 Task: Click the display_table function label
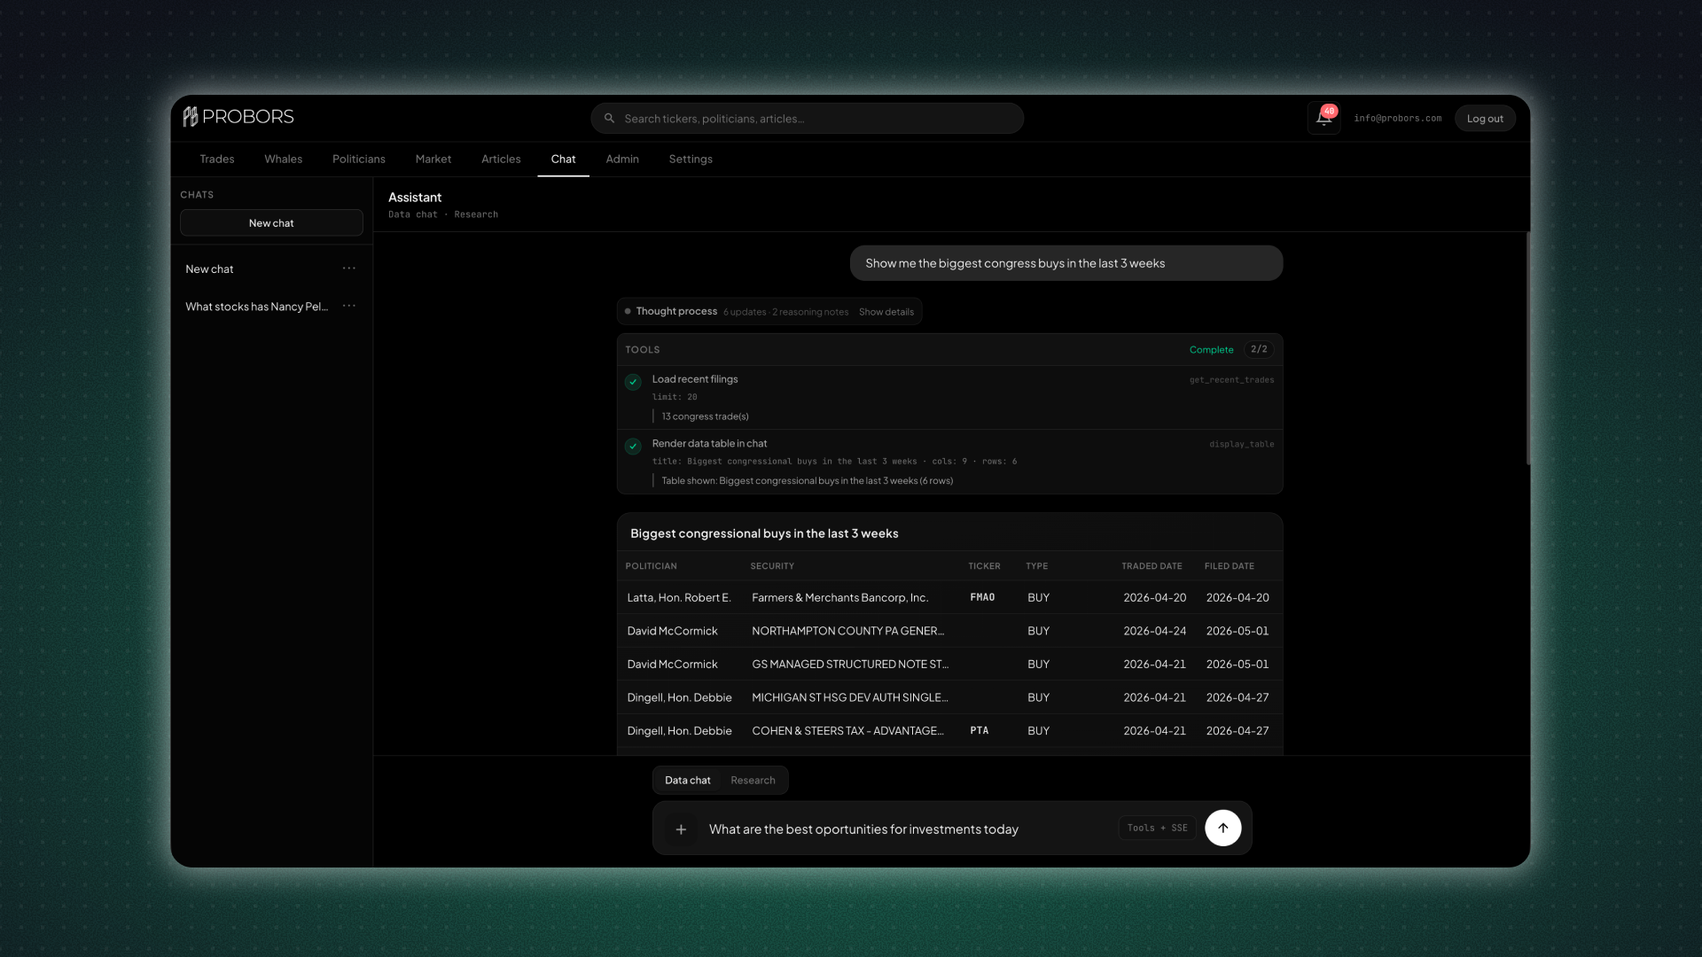tap(1242, 445)
